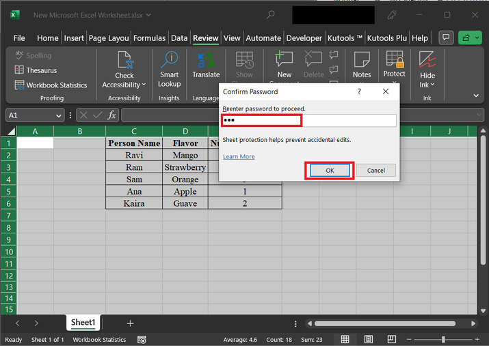Open the Learn More link
The width and height of the screenshot is (489, 346).
239,156
